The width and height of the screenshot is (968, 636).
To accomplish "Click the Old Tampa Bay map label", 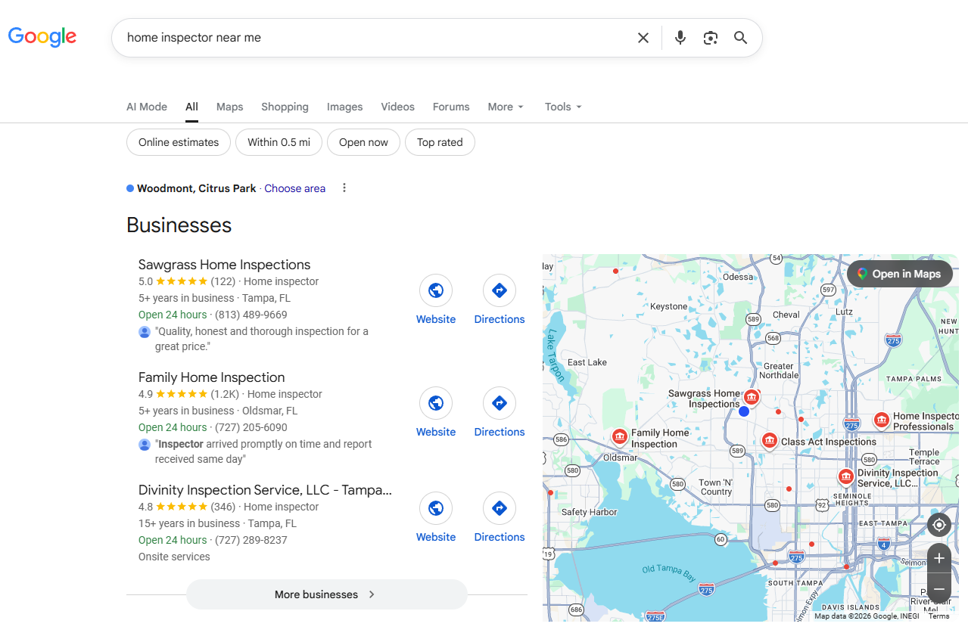I will (x=668, y=573).
